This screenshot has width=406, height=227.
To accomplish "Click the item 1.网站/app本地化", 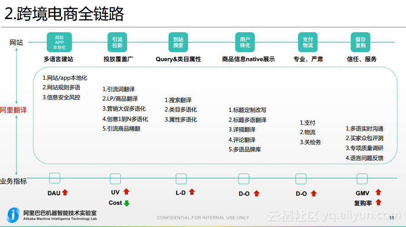I will (65, 78).
